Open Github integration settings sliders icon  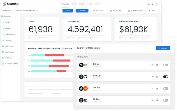click(153, 77)
